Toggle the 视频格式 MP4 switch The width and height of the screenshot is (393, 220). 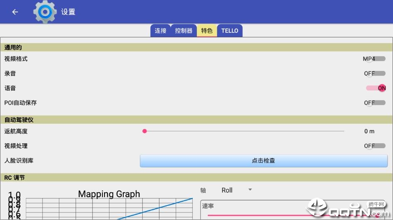tap(375, 59)
